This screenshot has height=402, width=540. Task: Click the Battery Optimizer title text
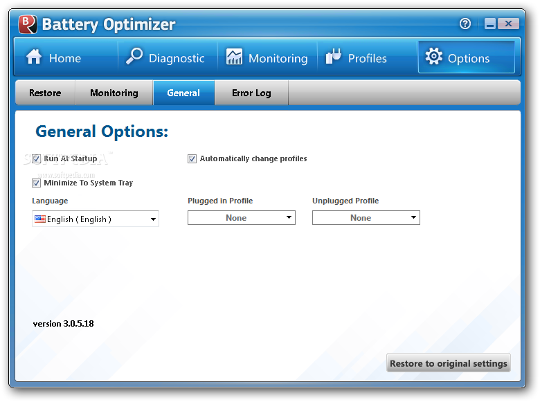(109, 24)
